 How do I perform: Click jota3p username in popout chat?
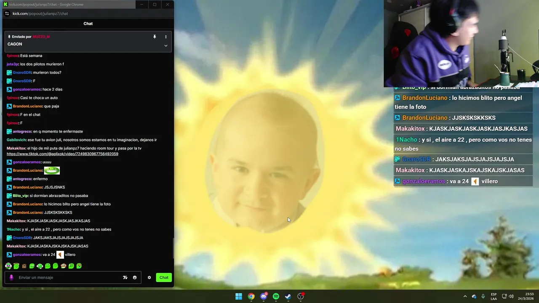pyautogui.click(x=12, y=64)
